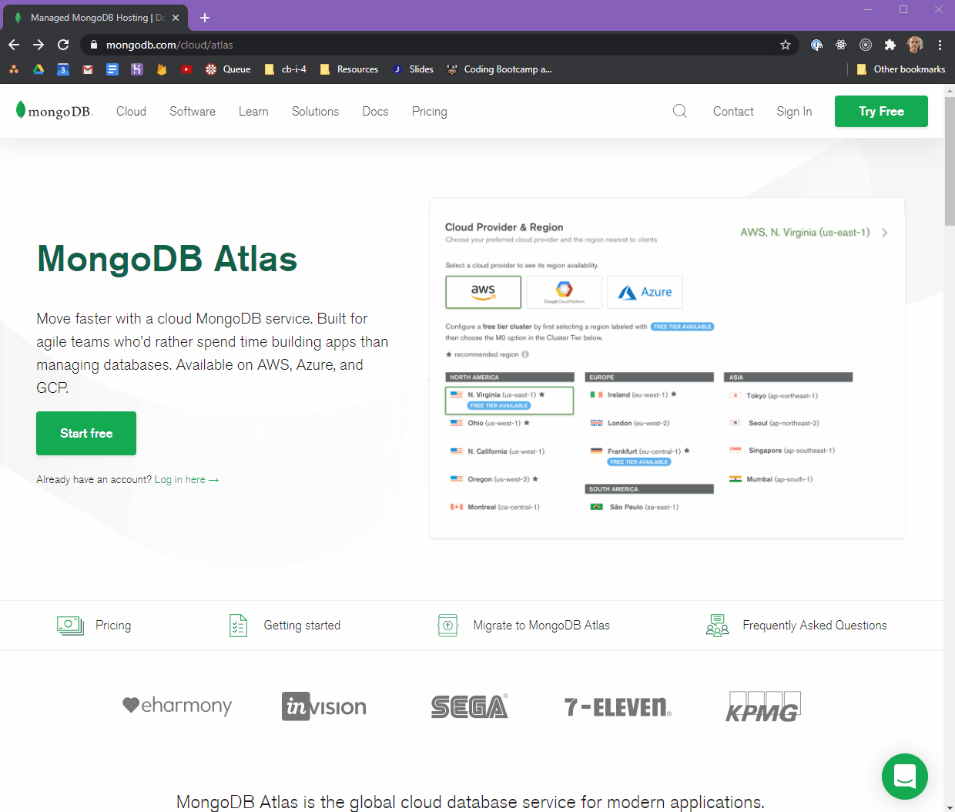Open the cb-i-4 bookmarks folder
This screenshot has height=812, width=955.
[x=285, y=69]
